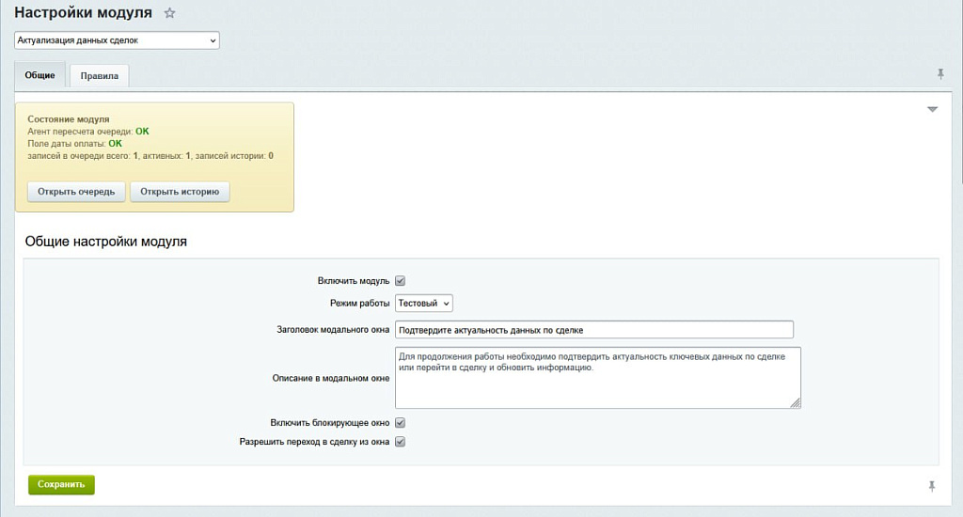Add page to favorites with star icon
Viewport: 963px width, 517px height.
coord(169,13)
